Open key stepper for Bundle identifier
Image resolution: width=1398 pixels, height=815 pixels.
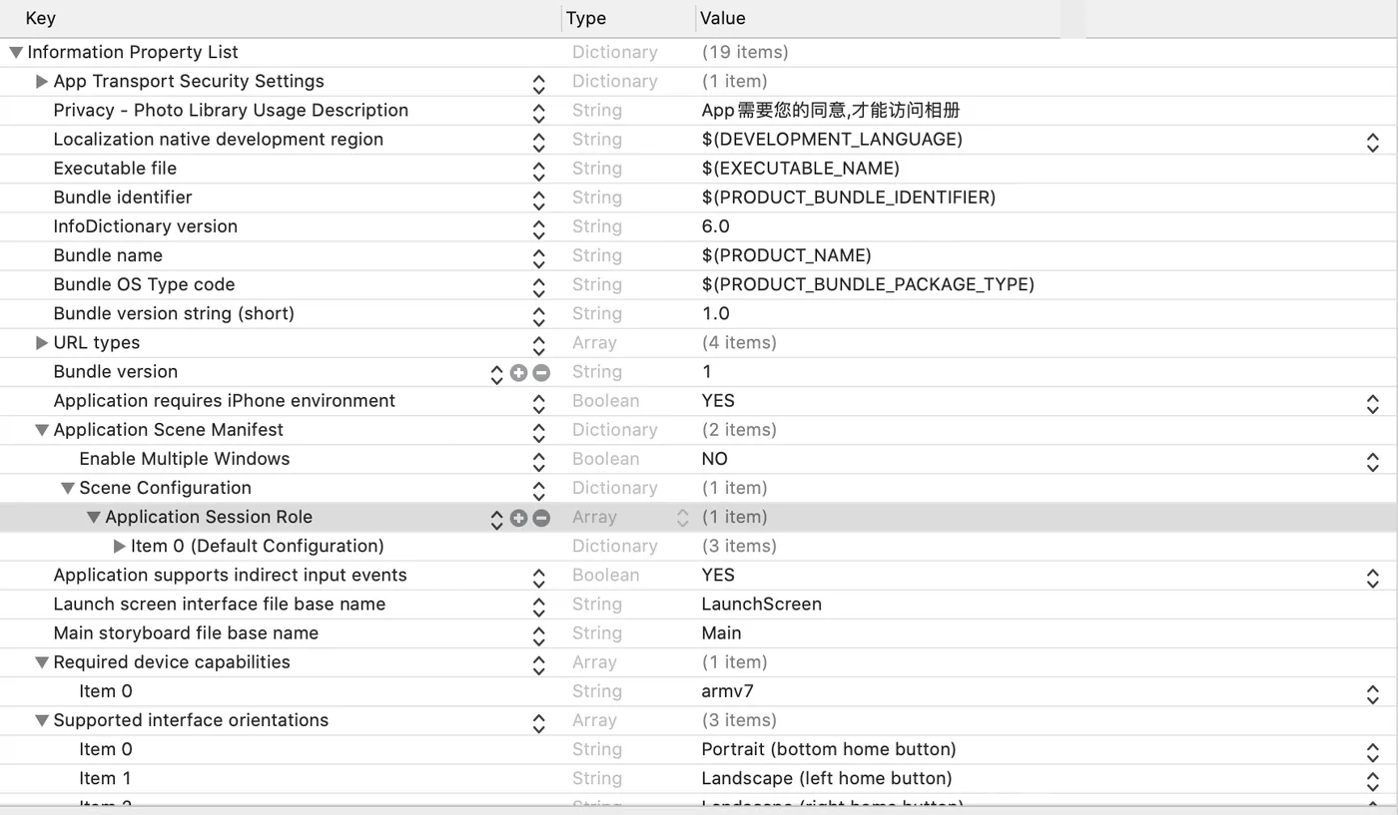pyautogui.click(x=539, y=199)
